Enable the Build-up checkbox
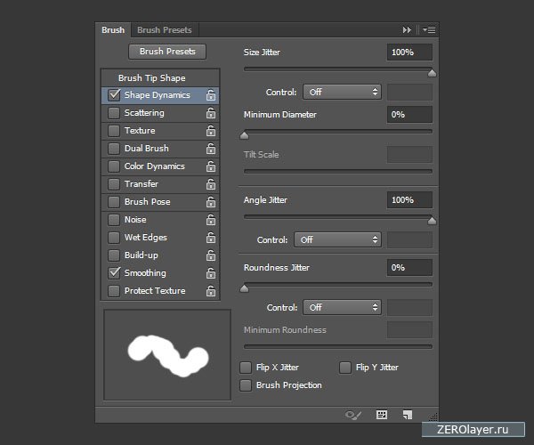 pyautogui.click(x=114, y=255)
